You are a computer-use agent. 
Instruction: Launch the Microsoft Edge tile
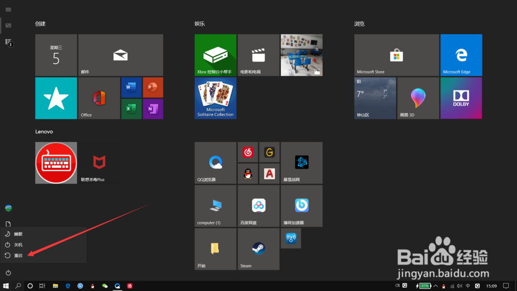pos(461,55)
